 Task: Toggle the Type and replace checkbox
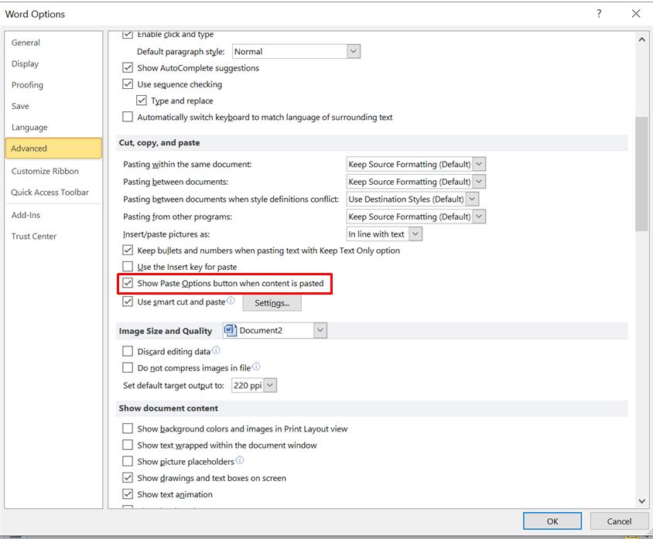141,101
